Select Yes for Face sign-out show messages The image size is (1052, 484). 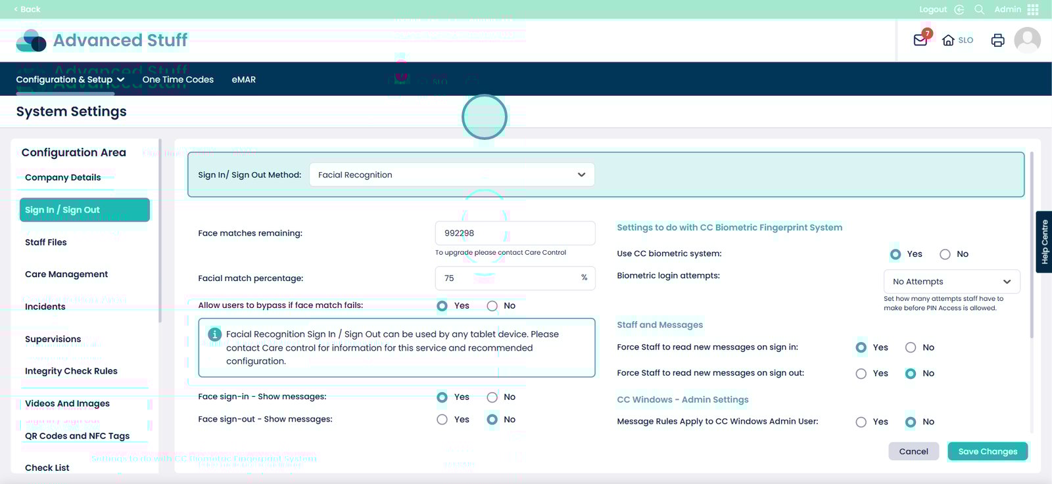pos(442,420)
